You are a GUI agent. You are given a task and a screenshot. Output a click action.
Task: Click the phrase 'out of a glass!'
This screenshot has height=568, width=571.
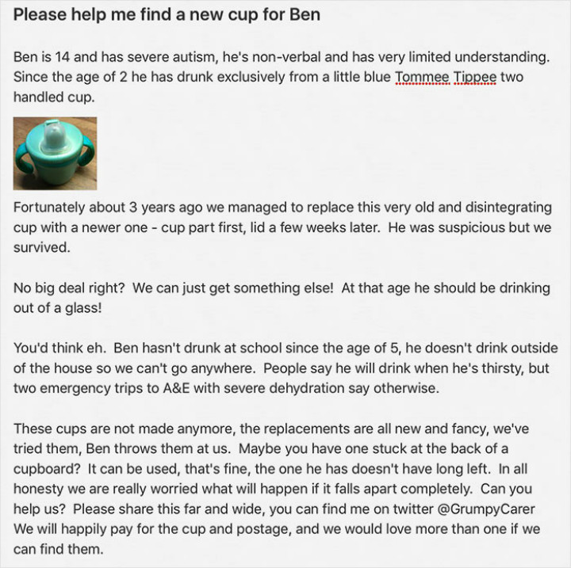[x=58, y=308]
